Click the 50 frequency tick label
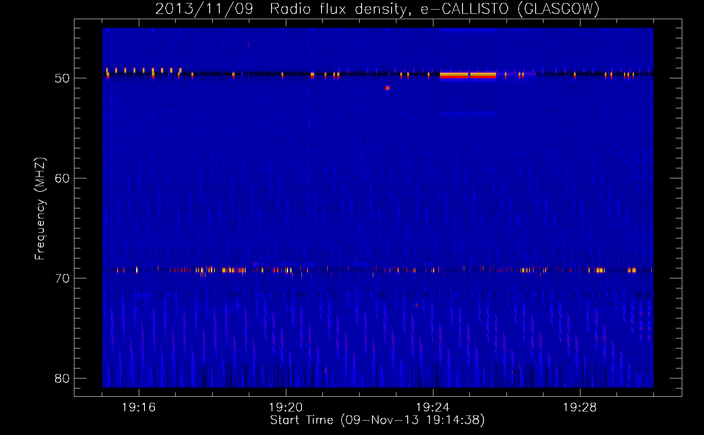The width and height of the screenshot is (704, 435). 62,78
